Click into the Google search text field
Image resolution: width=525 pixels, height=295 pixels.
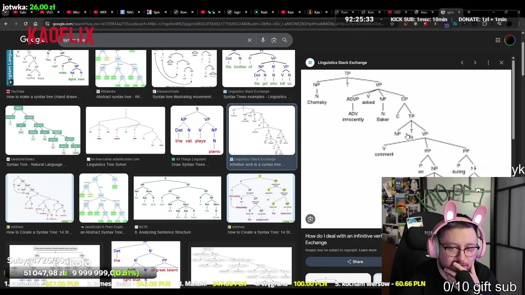pos(152,40)
